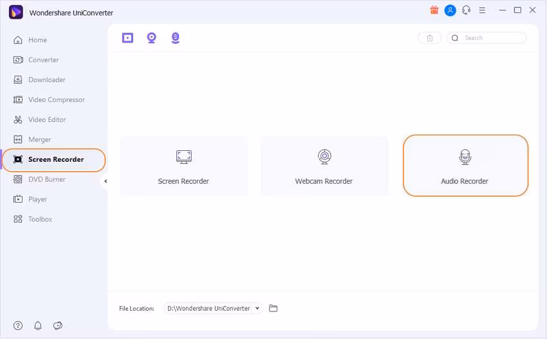Open the output folder icon
The width and height of the screenshot is (547, 339).
(x=273, y=308)
